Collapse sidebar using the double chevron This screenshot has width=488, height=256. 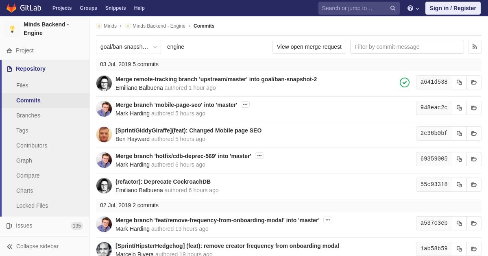pyautogui.click(x=10, y=247)
